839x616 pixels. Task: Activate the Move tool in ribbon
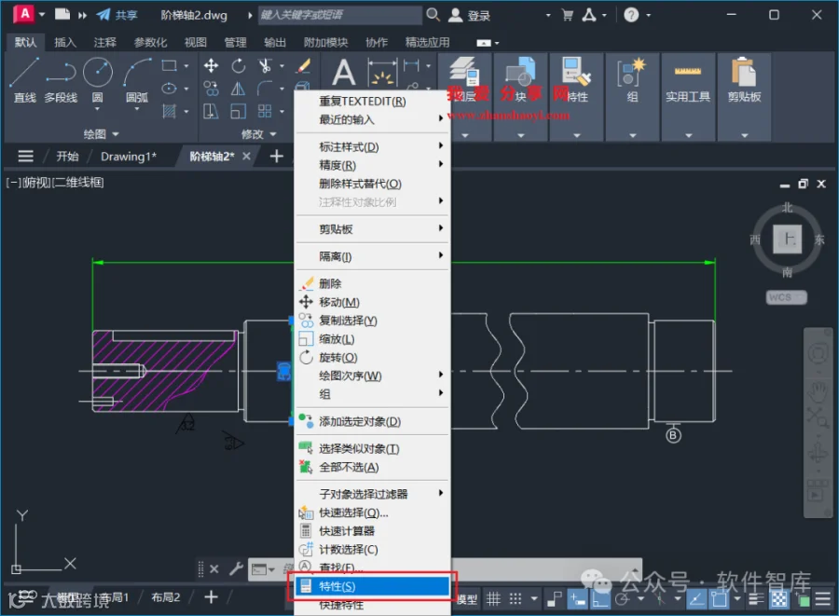point(211,66)
